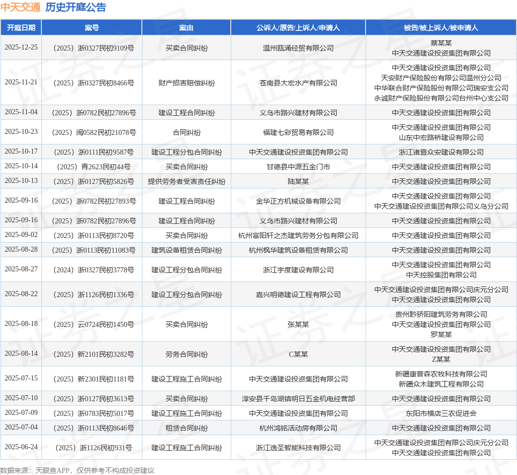The image size is (517, 475).
Task: Click defendant 浙江诸暨众安建设有限公司
Action: (x=441, y=152)
